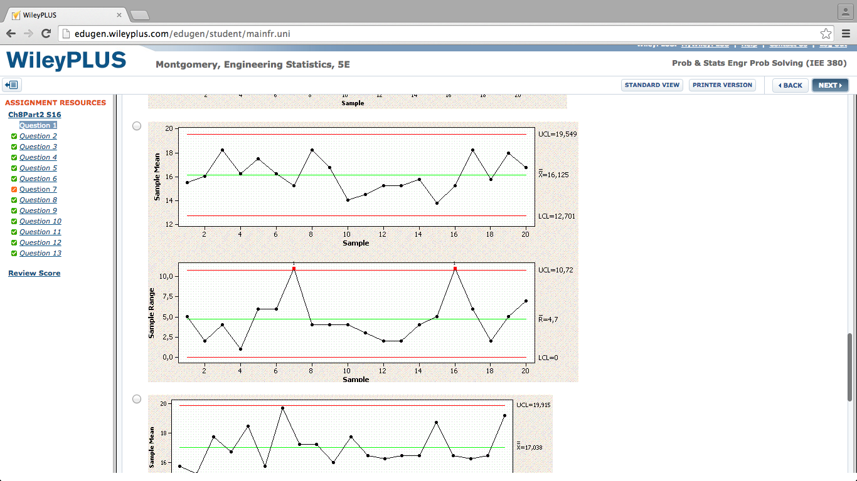Viewport: 857px width, 481px height.
Task: Go to the NEXT question
Action: 829,85
